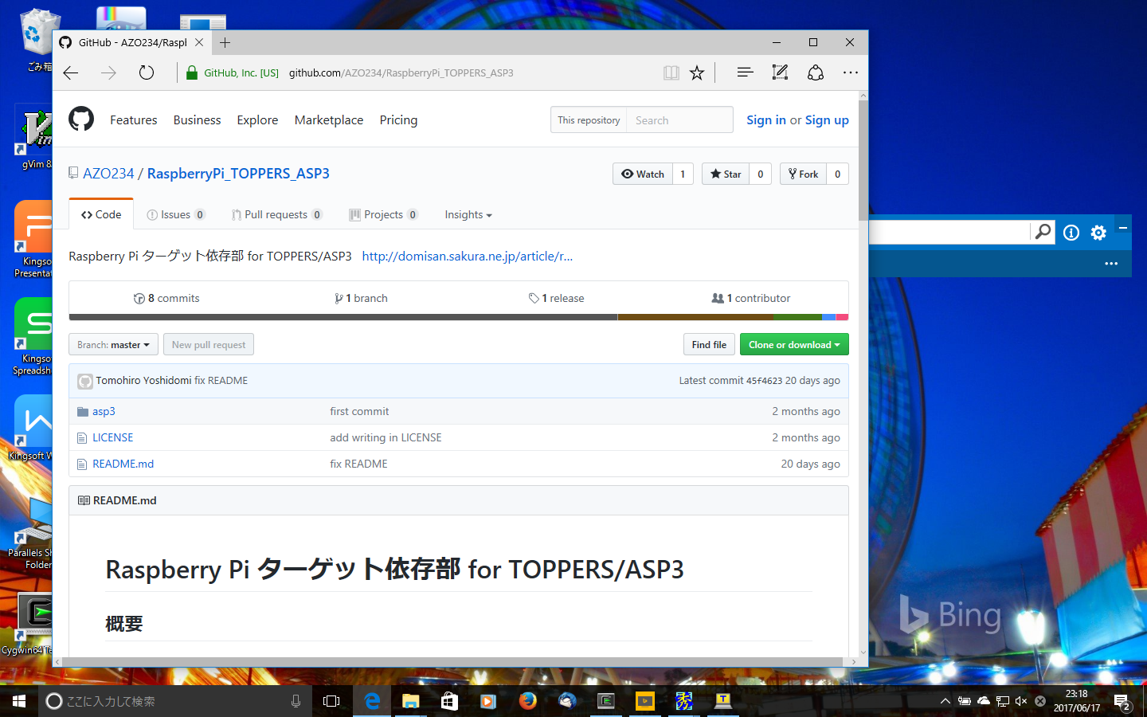Go to the Business page
Screen dimensions: 1147x717
[x=197, y=119]
